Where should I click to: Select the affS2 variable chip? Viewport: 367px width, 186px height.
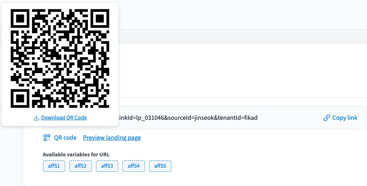(x=81, y=166)
